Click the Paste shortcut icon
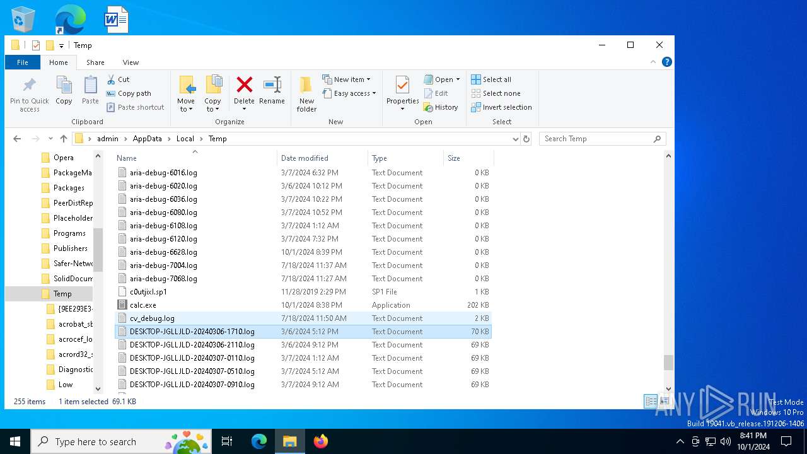807x454 pixels. click(111, 107)
